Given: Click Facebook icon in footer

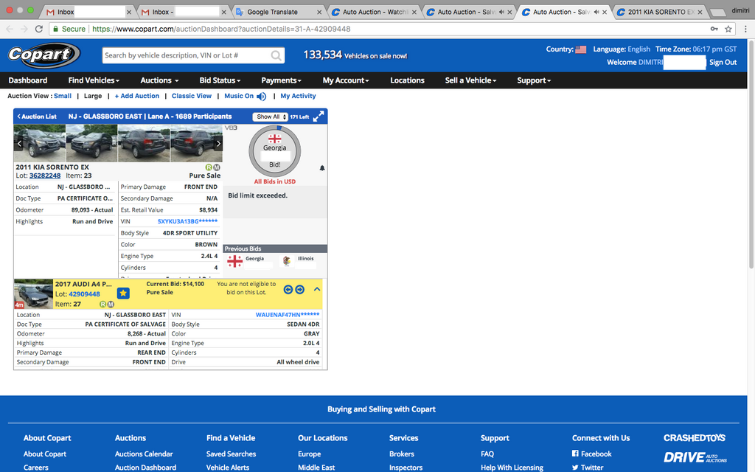Looking at the screenshot, I should pos(575,454).
